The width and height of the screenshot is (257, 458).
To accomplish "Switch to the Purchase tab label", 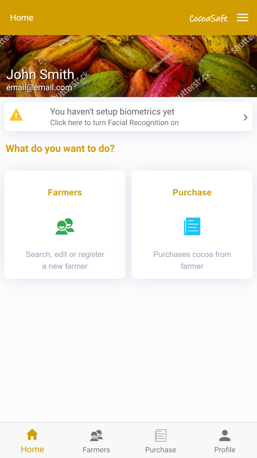I will click(x=160, y=450).
